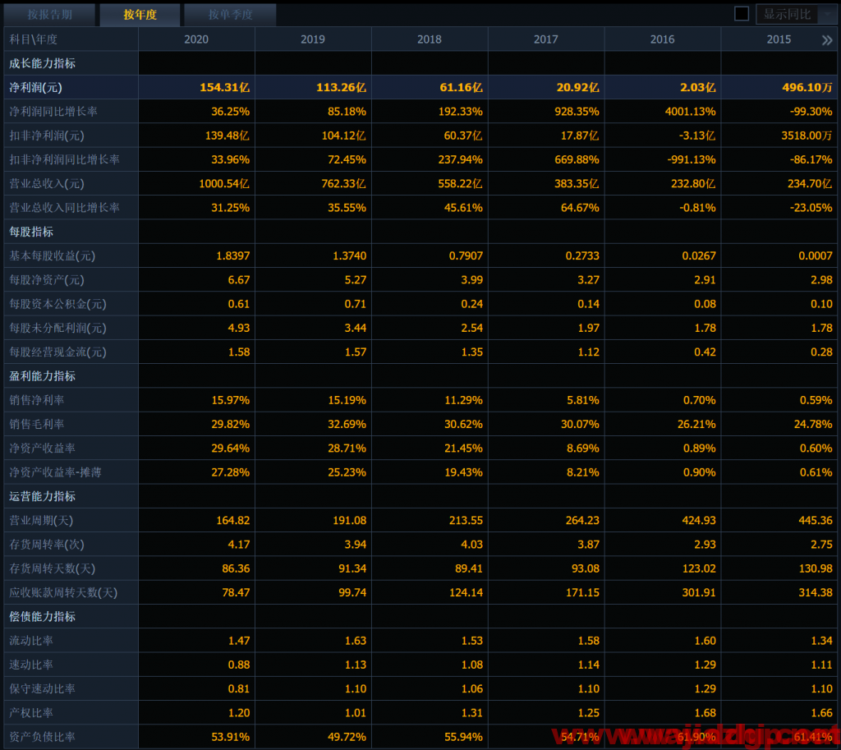Viewport: 841px width, 750px height.
Task: Select the 速动比率 row label
Action: point(71,665)
